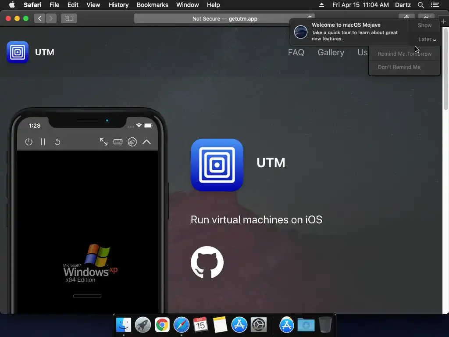
Task: Click the disc drive icon on phone
Action: [x=132, y=142]
